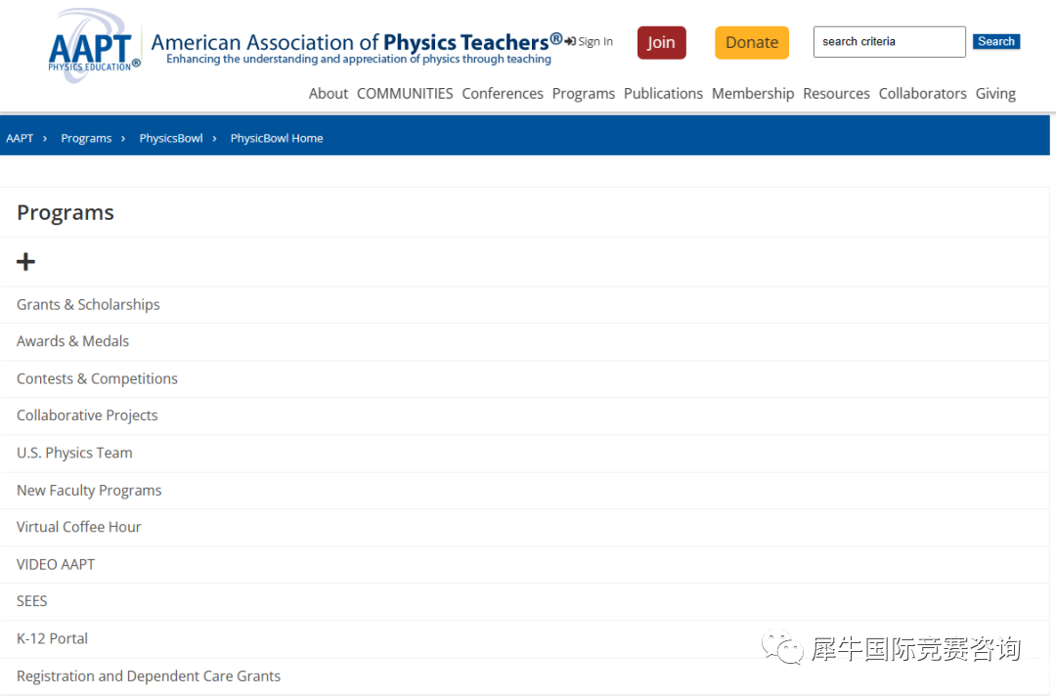
Task: Open the Membership navigation menu
Action: pos(753,94)
